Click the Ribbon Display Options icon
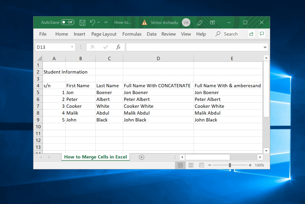305x204 pixels. (212, 22)
